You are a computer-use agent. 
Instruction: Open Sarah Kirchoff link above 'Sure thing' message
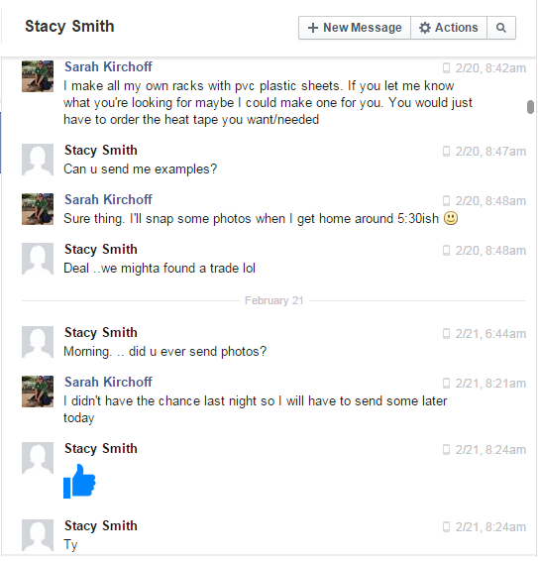pos(108,199)
